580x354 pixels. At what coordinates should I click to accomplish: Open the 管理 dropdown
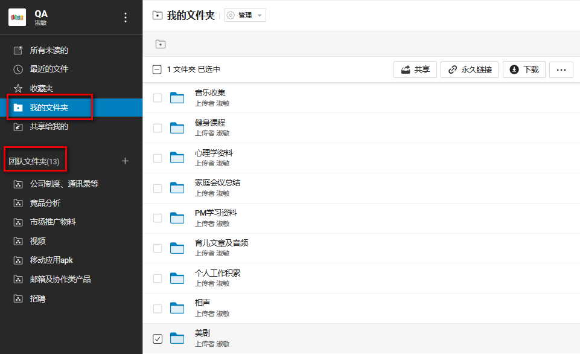click(244, 16)
